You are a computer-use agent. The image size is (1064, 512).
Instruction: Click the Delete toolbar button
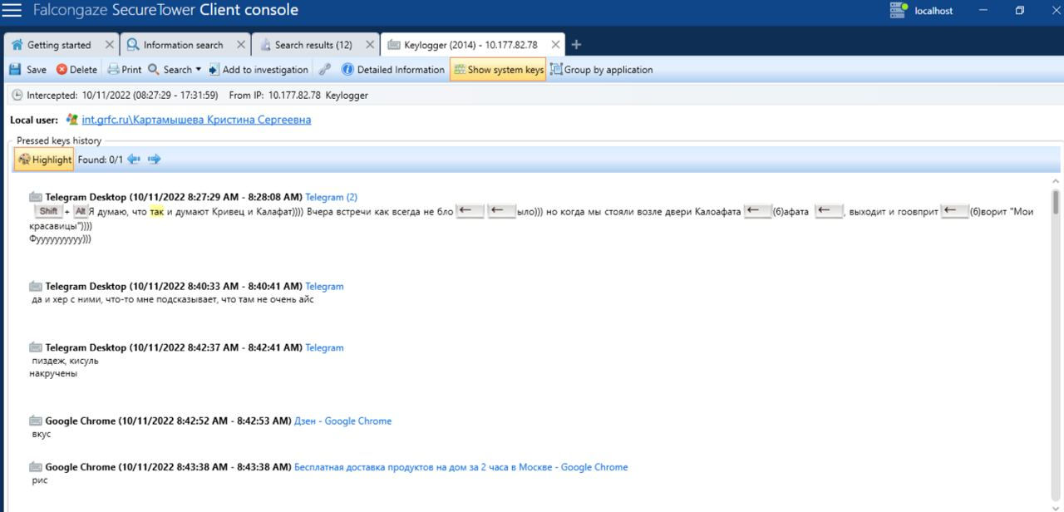pyautogui.click(x=76, y=70)
